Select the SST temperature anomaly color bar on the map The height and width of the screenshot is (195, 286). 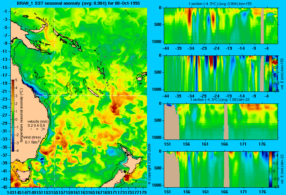click(13, 116)
